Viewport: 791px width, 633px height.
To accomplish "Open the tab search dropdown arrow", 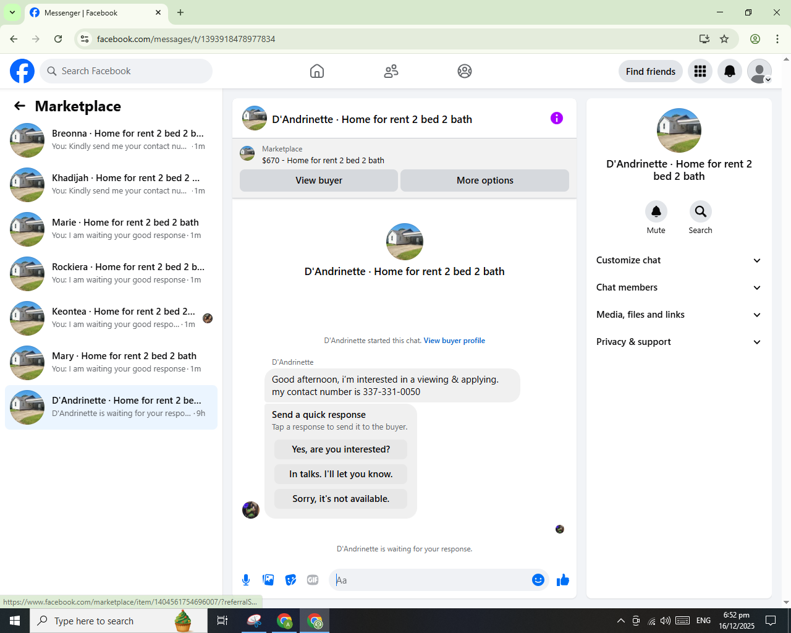I will [12, 12].
